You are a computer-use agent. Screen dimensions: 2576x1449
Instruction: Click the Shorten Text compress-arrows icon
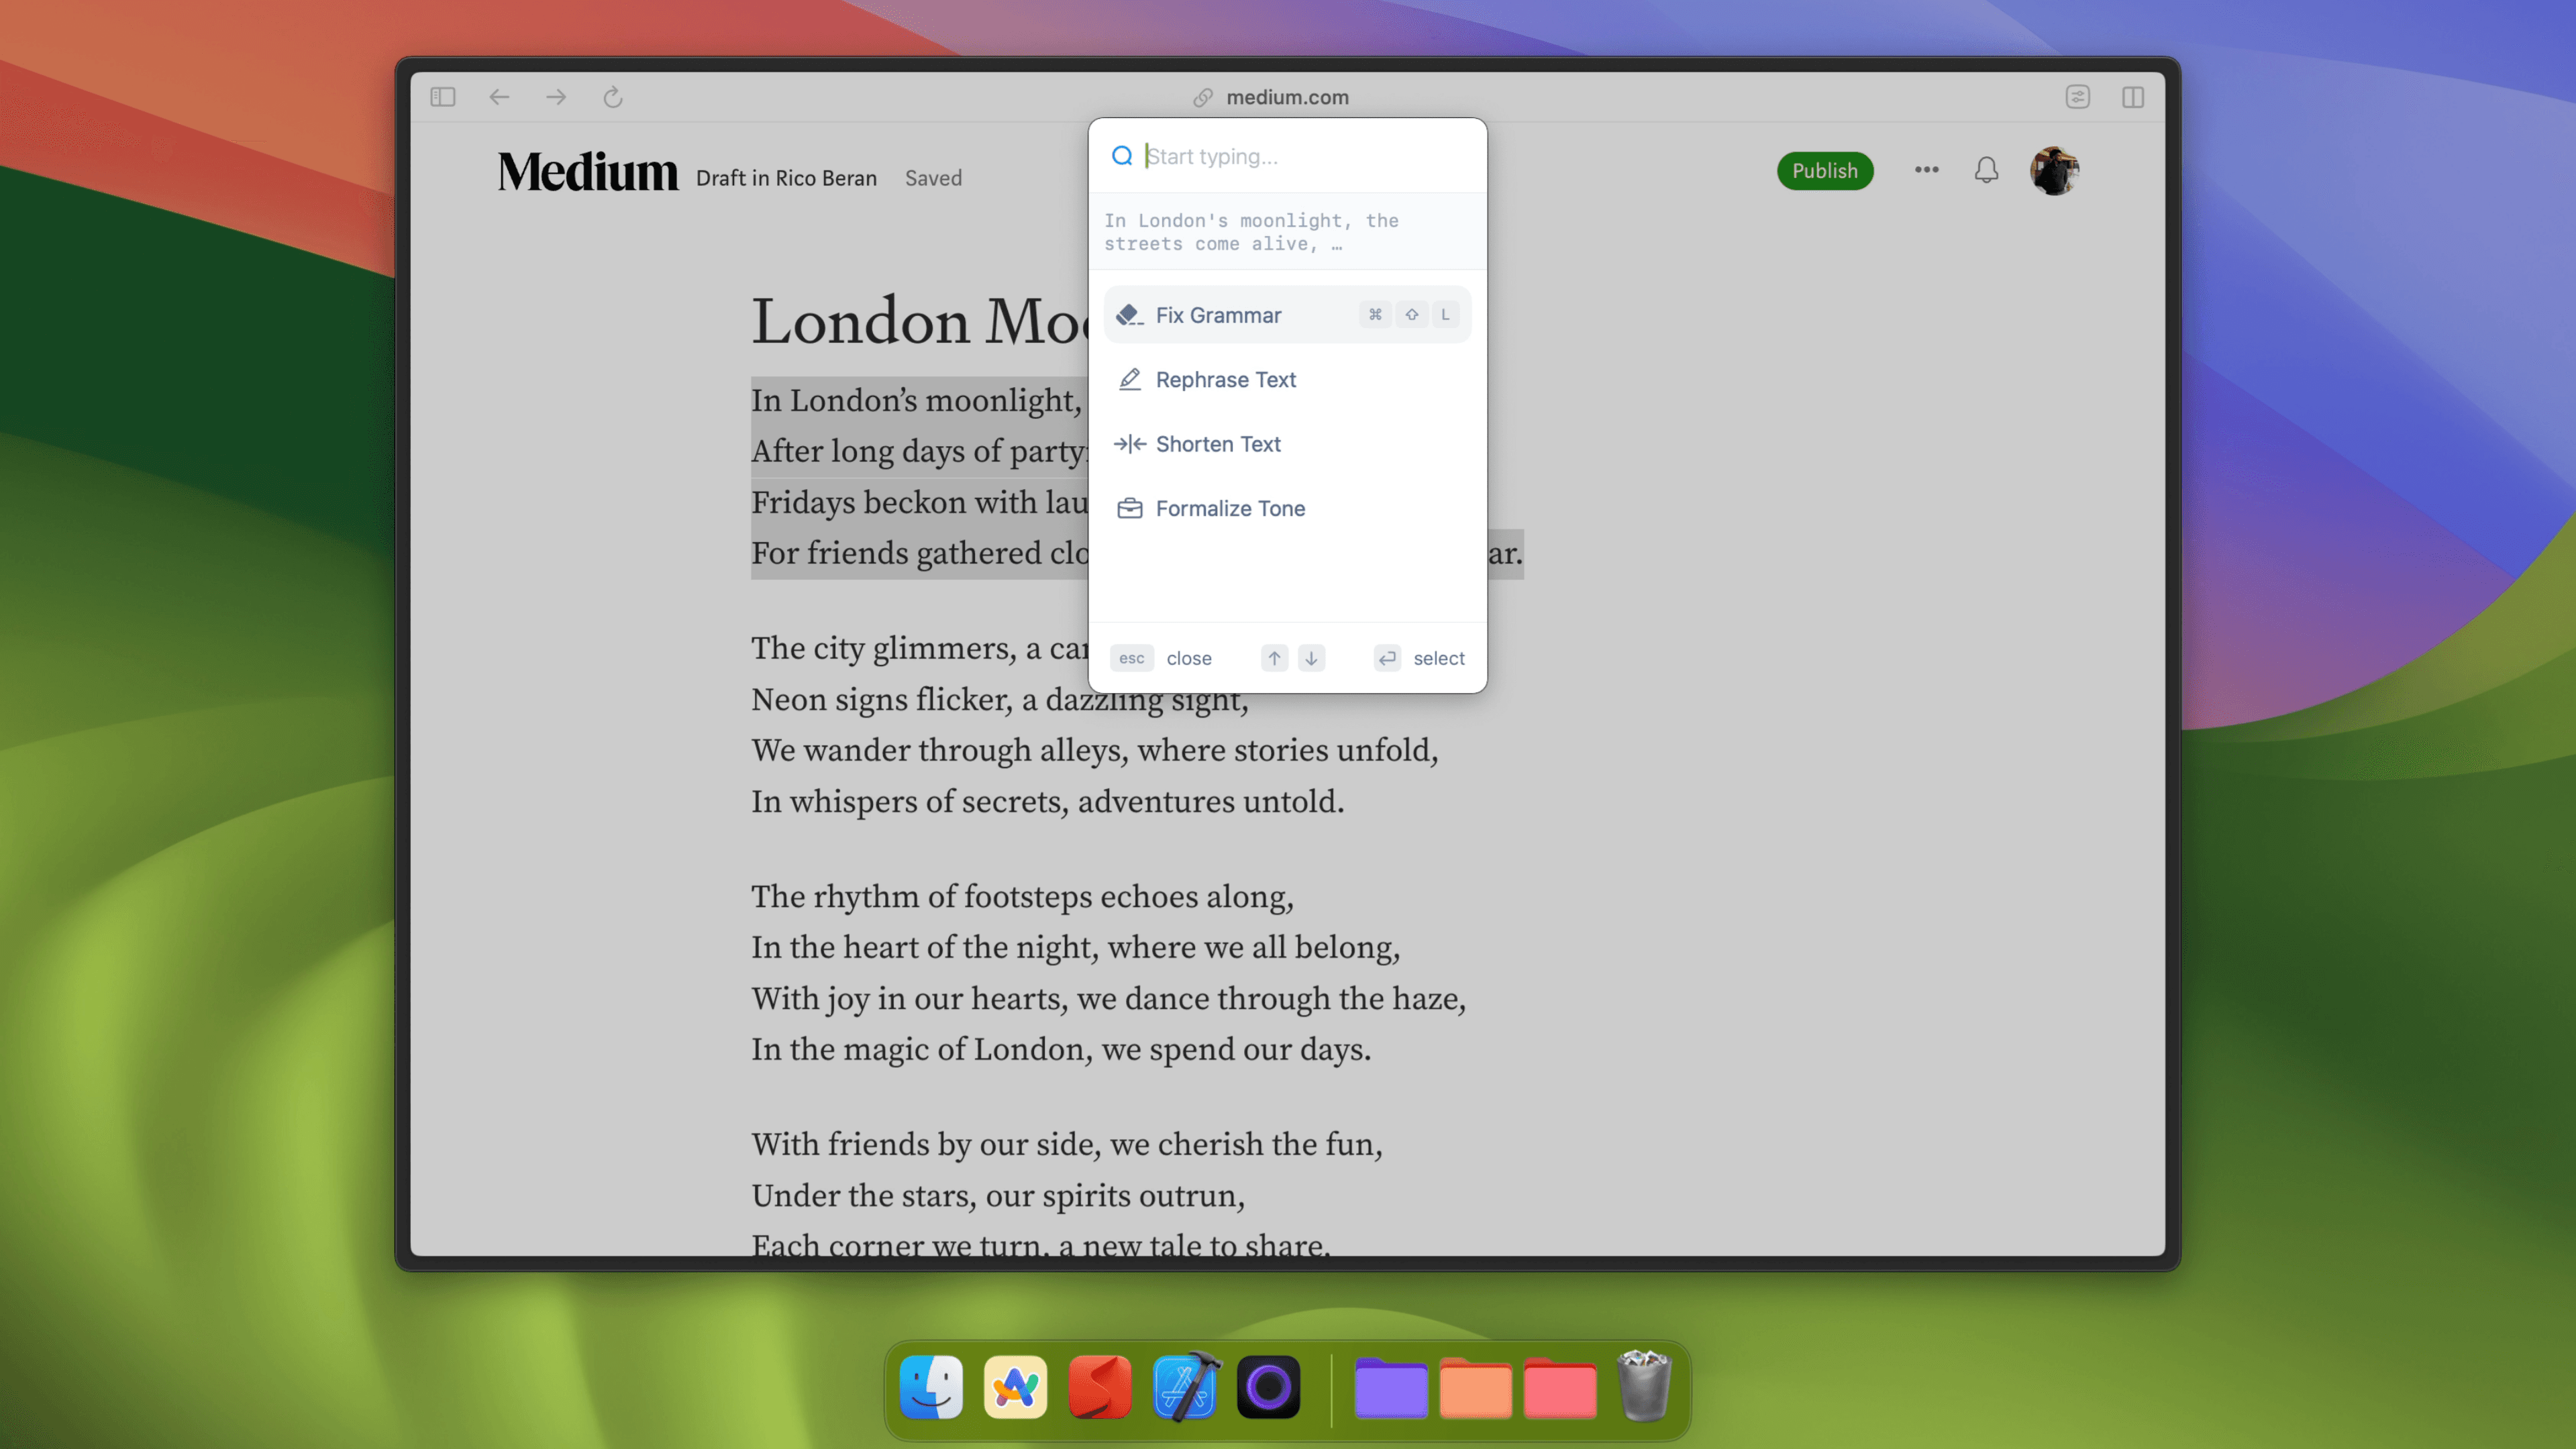point(1130,444)
